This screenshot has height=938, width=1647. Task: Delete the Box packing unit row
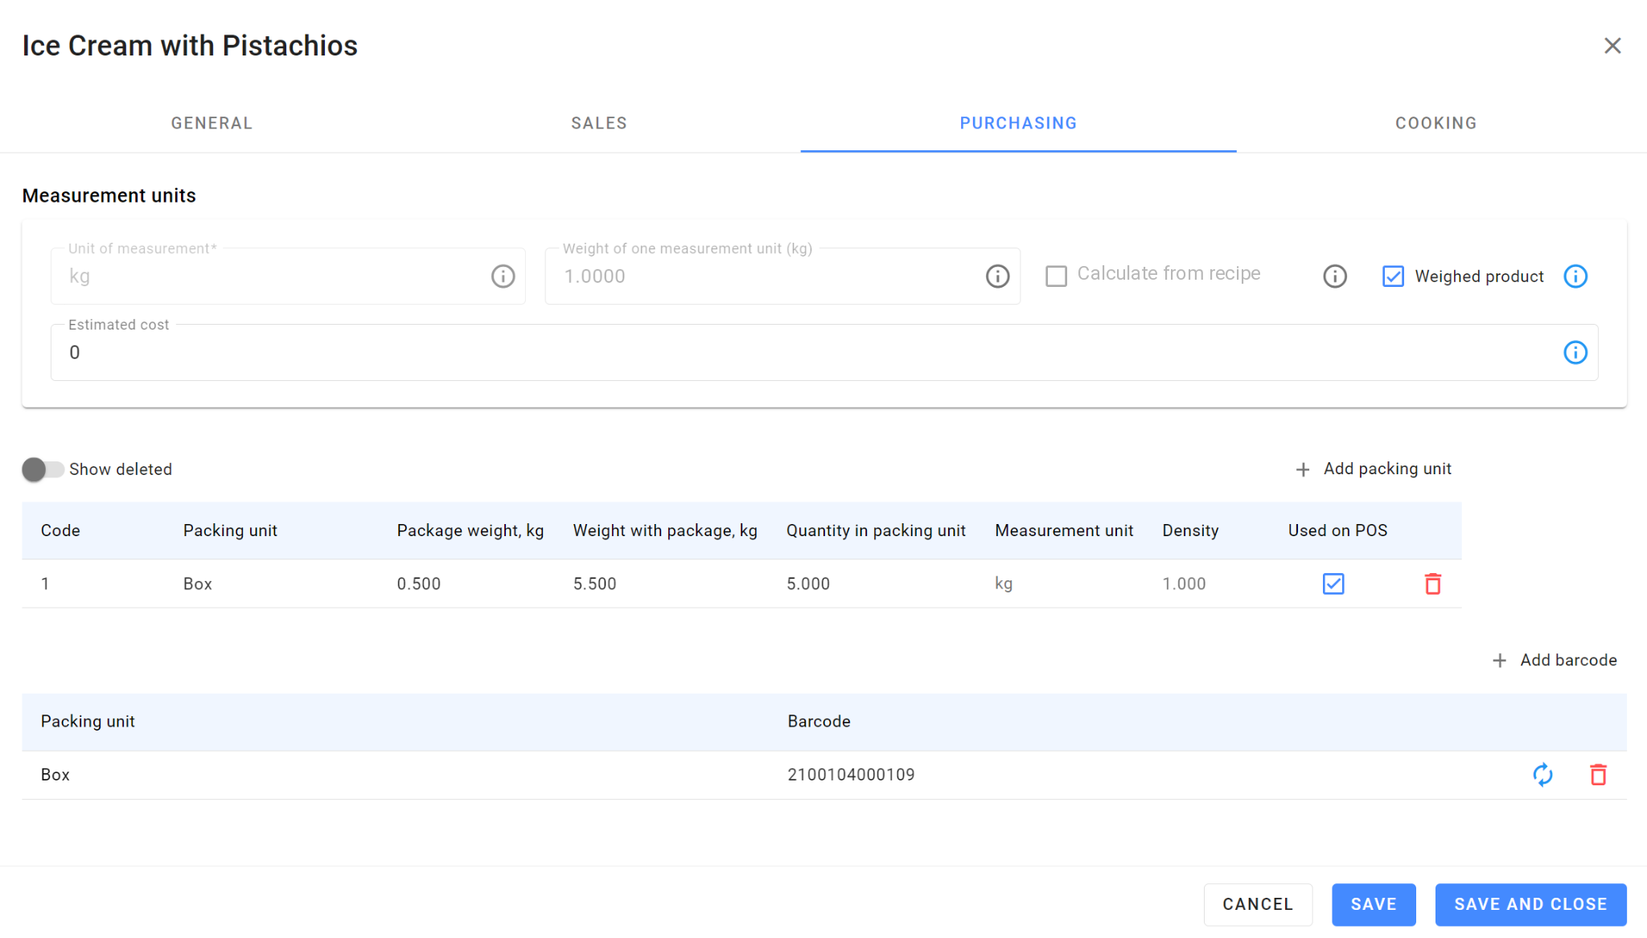click(1433, 584)
